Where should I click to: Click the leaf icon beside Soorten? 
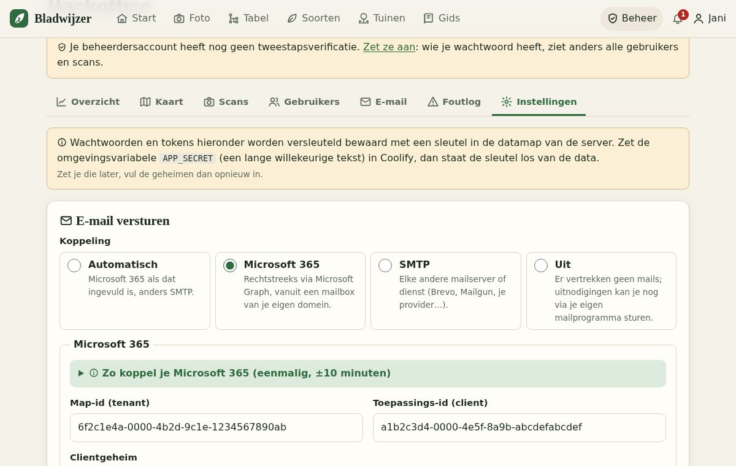tap(292, 18)
